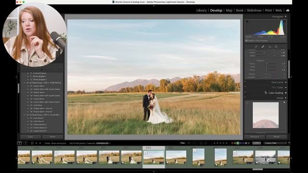The image size is (308, 173).
Task: Apply 02 - Golden Warm with Cooler Greens preset
Action: pos(45,89)
